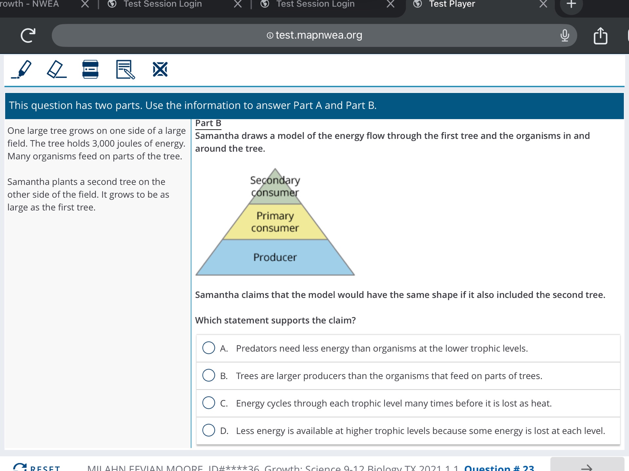Click the blue Producer pyramid layer

pyautogui.click(x=275, y=257)
